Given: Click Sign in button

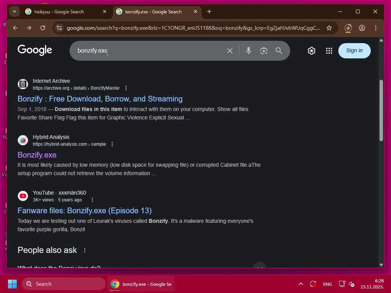Looking at the screenshot, I should [x=354, y=51].
